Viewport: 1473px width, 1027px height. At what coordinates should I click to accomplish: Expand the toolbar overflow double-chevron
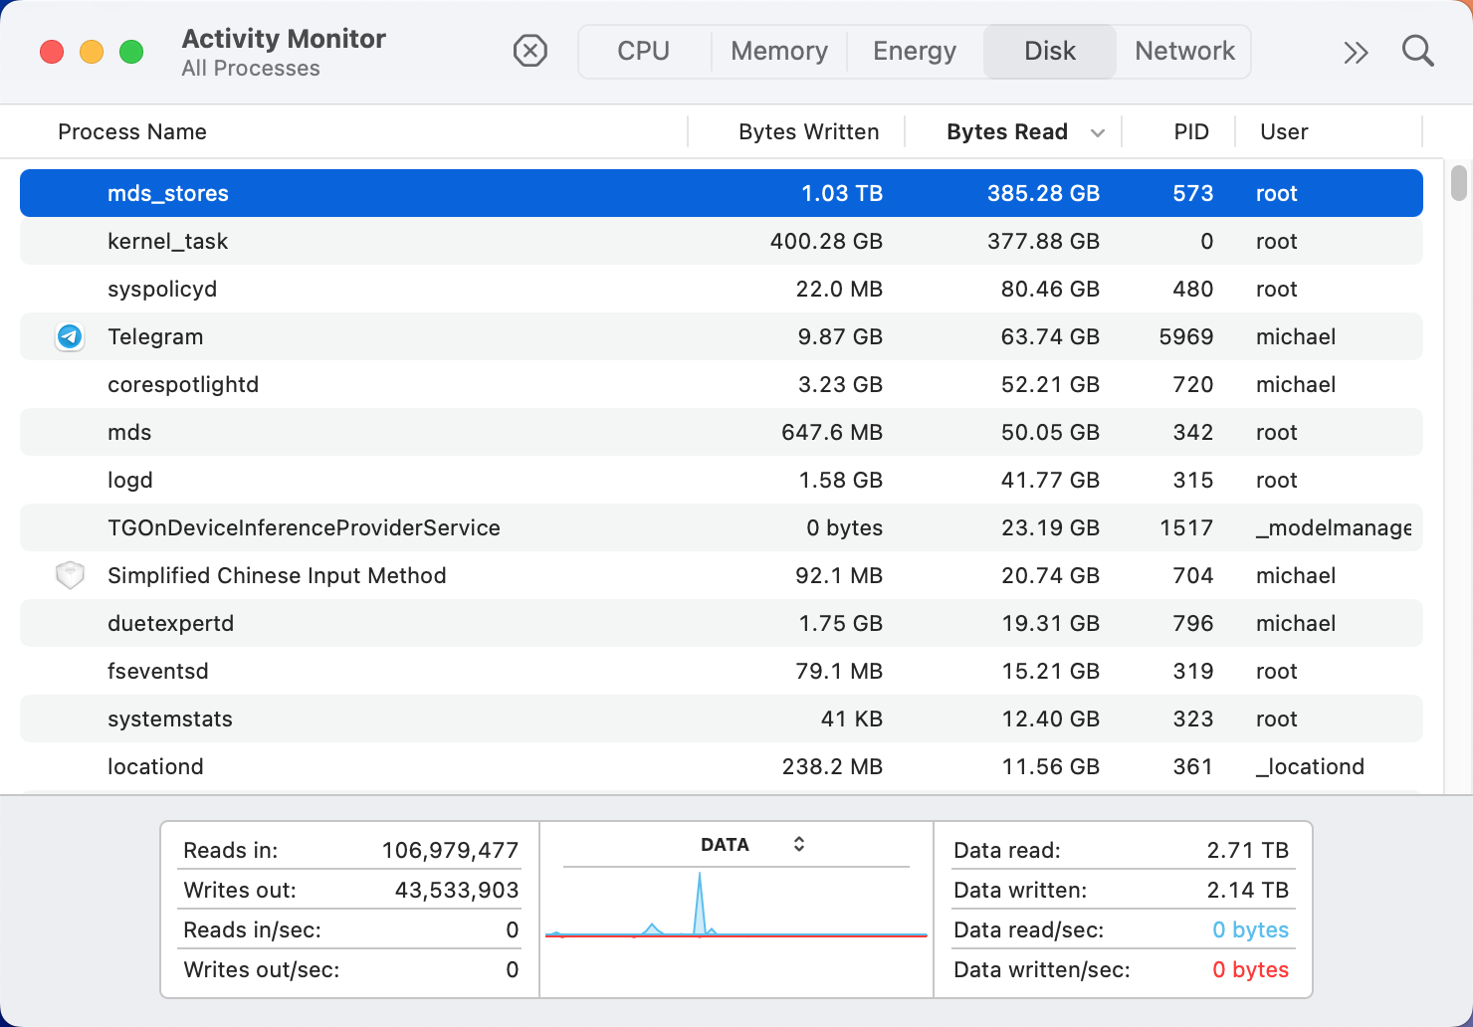pos(1356,52)
